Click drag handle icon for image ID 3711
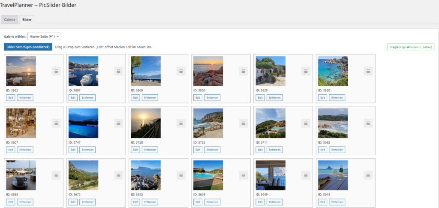Screen dimensions: 439x208 click(x=306, y=123)
